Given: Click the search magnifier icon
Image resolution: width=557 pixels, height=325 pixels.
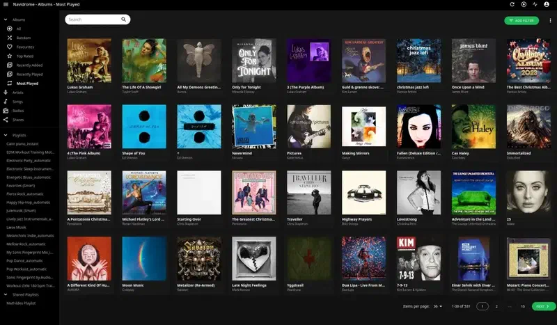Looking at the screenshot, I should click(x=124, y=19).
